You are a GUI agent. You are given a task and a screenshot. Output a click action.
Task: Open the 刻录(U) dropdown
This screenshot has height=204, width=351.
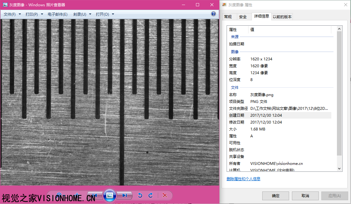point(82,14)
